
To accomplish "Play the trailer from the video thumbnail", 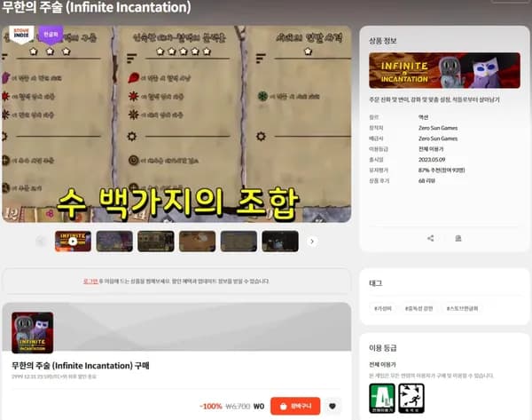I will pyautogui.click(x=73, y=242).
